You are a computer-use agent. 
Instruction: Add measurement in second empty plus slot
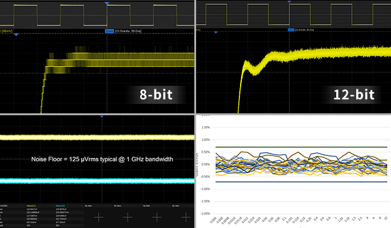pos(128,217)
